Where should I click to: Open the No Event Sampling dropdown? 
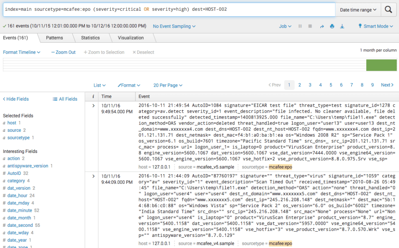174,26
